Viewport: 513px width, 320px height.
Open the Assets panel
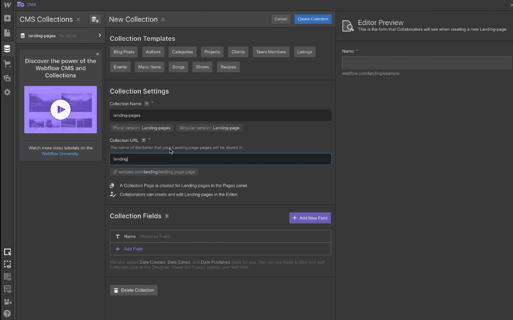7,78
